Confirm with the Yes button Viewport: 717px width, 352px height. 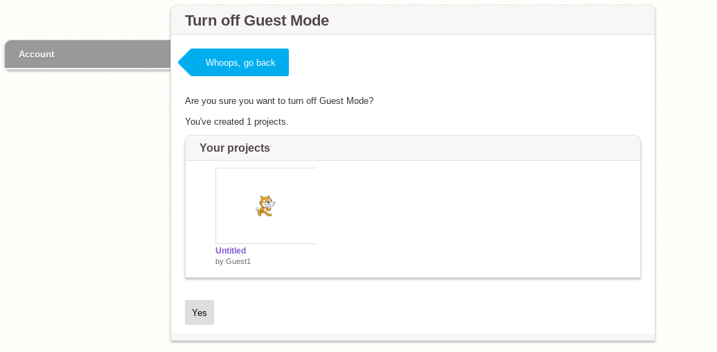tap(200, 313)
